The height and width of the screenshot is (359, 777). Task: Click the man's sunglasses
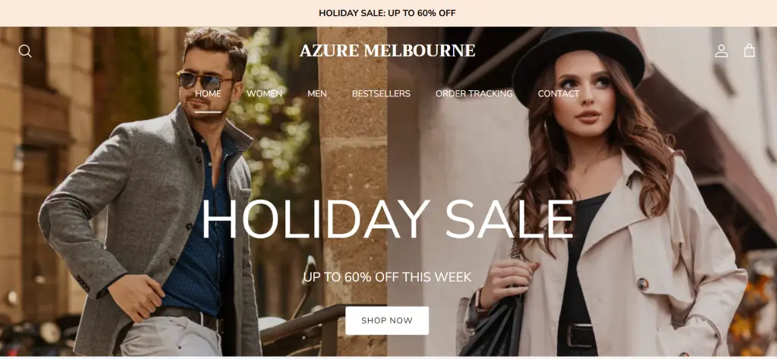[203, 80]
